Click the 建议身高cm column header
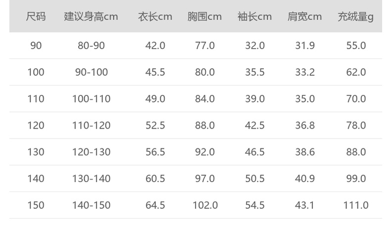Image resolution: width=391 pixels, height=240 pixels. [91, 17]
